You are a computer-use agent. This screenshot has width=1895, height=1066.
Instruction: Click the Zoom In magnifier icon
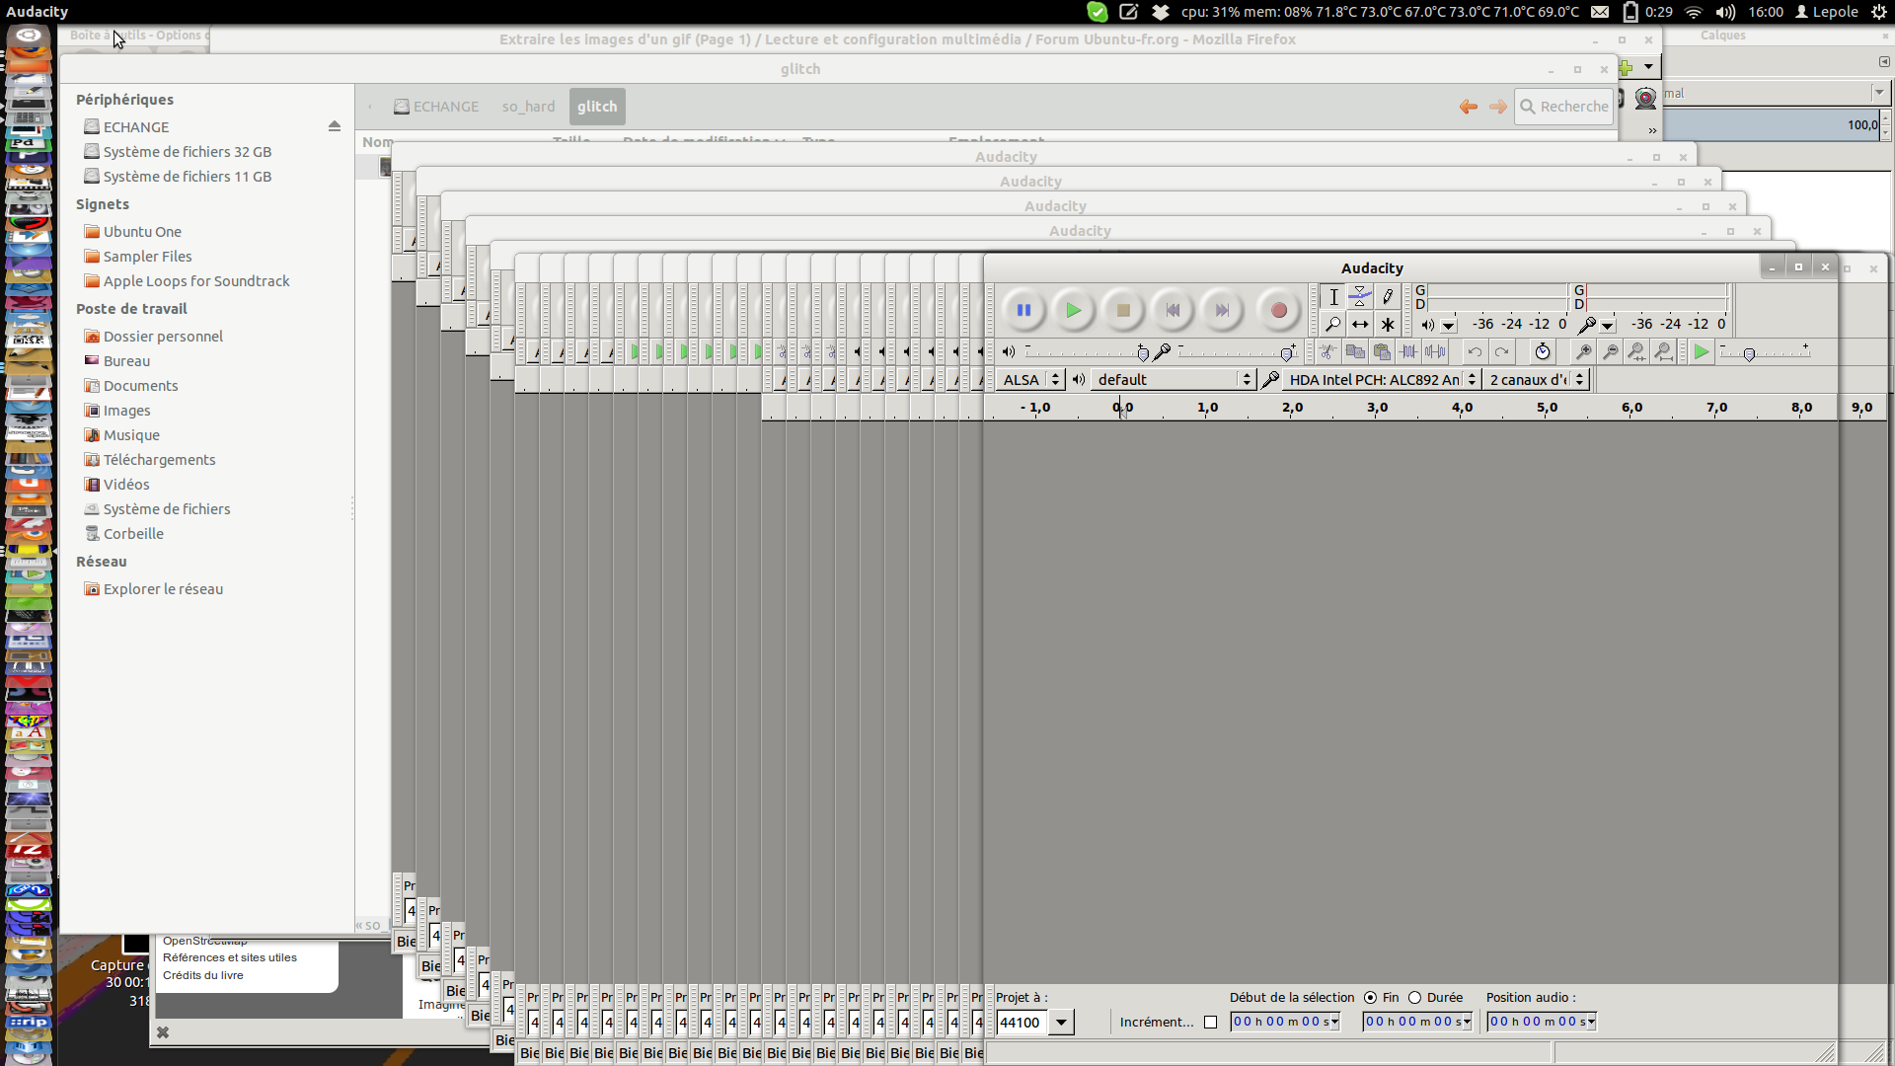pyautogui.click(x=1583, y=351)
